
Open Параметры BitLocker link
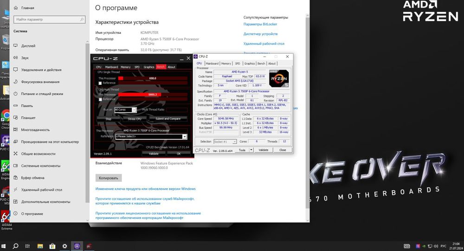(260, 24)
